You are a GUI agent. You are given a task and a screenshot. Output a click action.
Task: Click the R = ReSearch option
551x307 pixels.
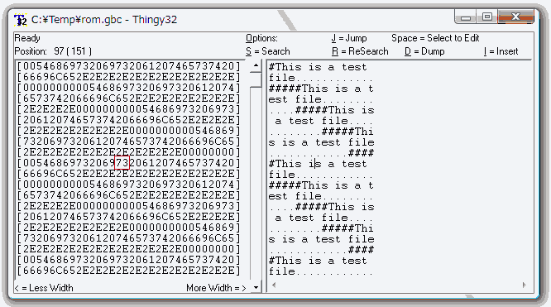(x=360, y=51)
